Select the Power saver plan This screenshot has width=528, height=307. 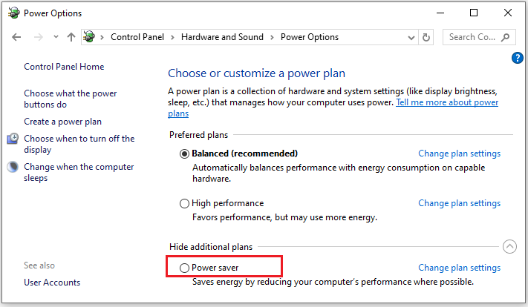point(185,268)
